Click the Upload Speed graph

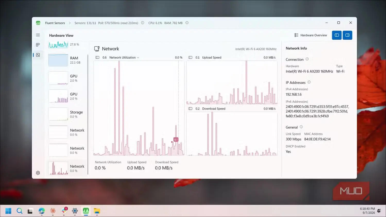pos(232,82)
